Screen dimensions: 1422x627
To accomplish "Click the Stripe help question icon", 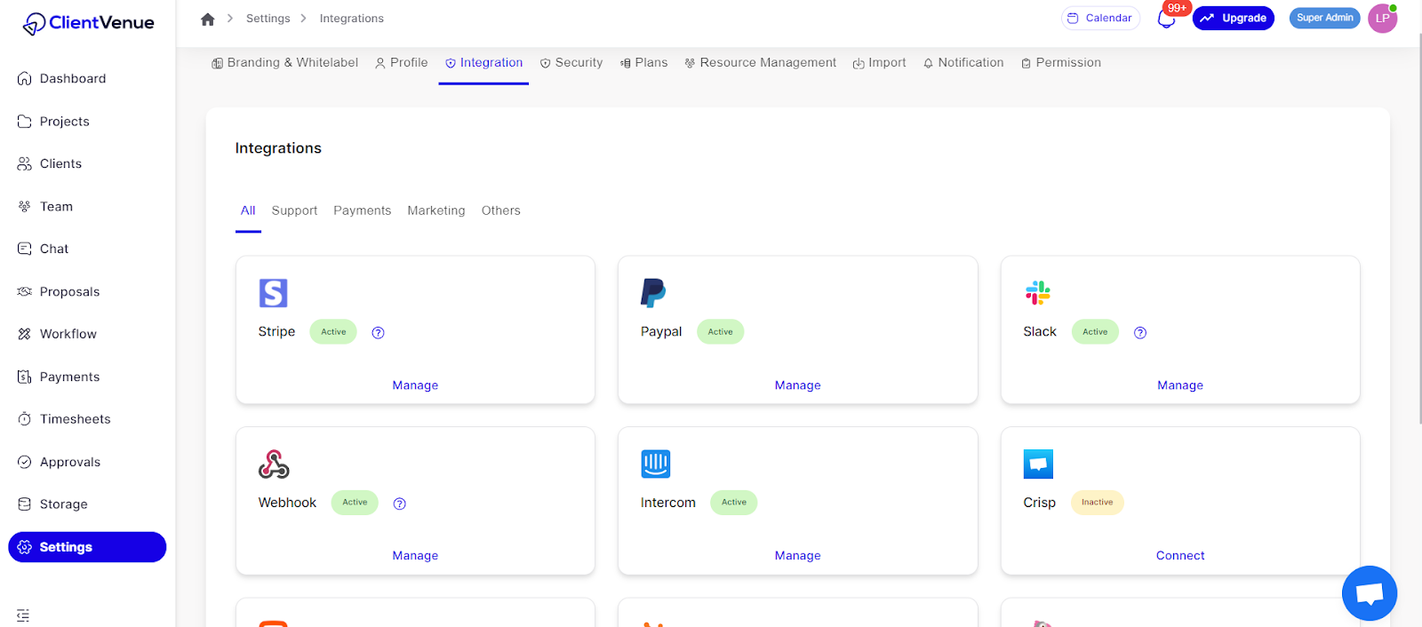I will pos(378,333).
